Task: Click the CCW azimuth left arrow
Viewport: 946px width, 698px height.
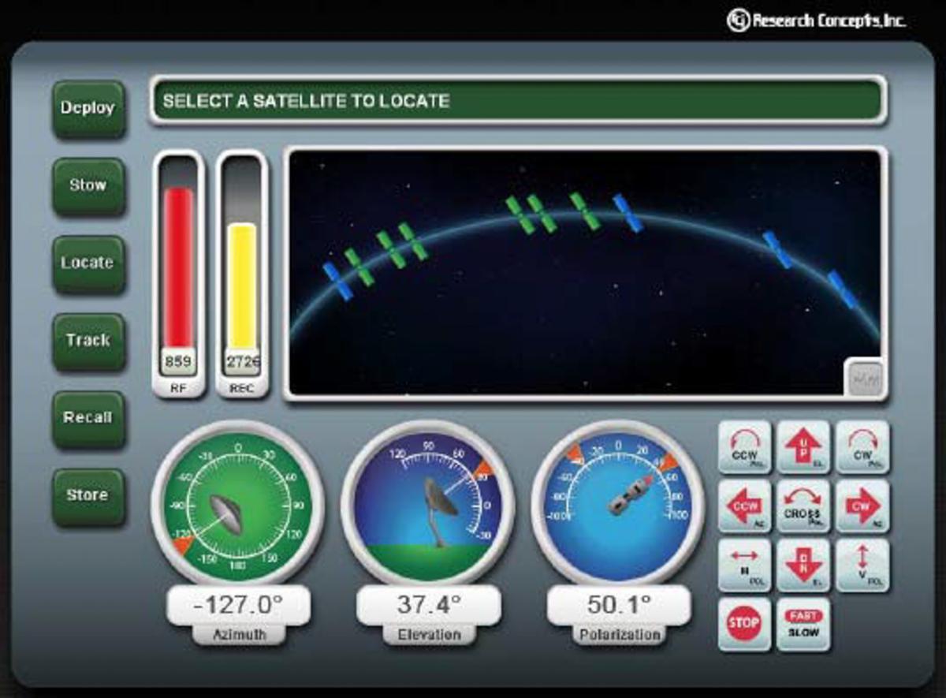Action: [744, 506]
